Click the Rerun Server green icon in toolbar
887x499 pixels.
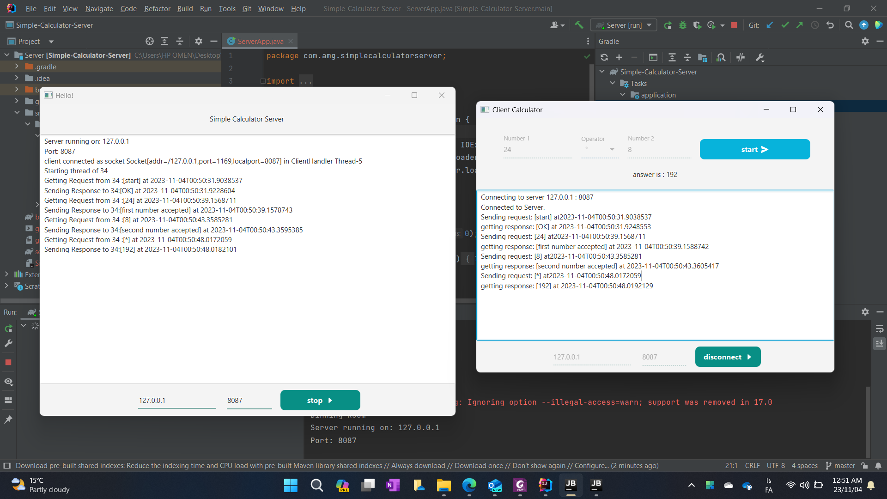click(x=668, y=25)
